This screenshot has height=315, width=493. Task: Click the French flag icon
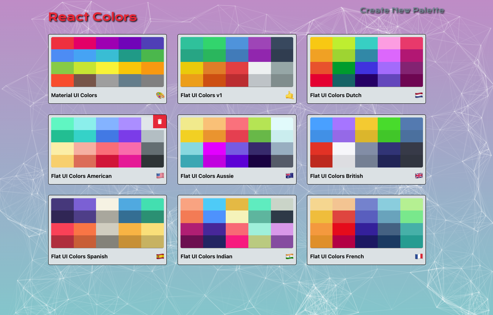coord(419,256)
